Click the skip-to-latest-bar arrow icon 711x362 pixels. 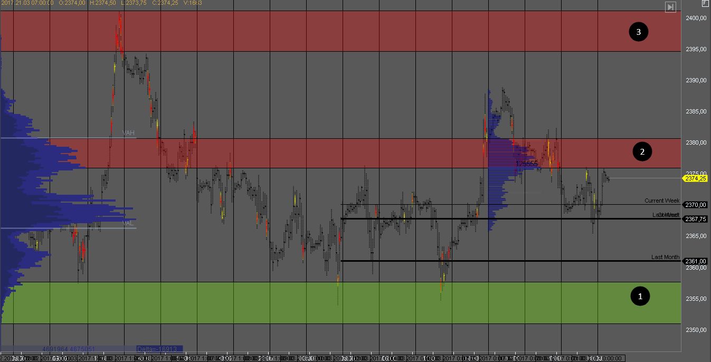[670, 7]
